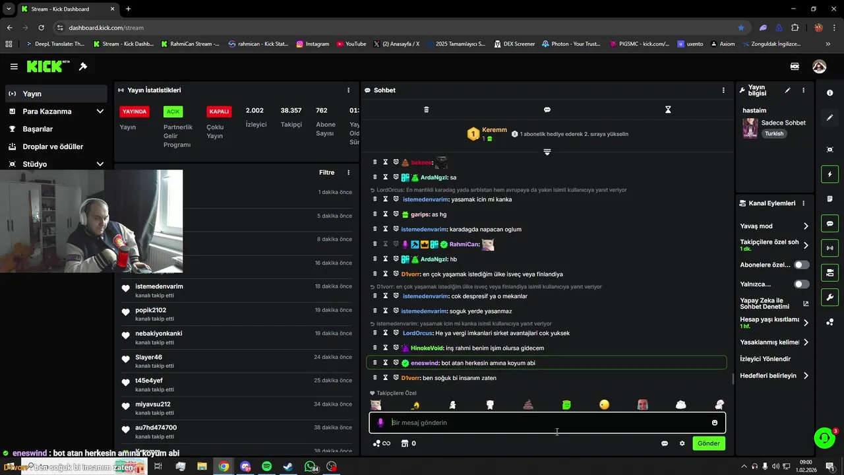Open chat settings gear icon
844x475 pixels.
pos(682,443)
